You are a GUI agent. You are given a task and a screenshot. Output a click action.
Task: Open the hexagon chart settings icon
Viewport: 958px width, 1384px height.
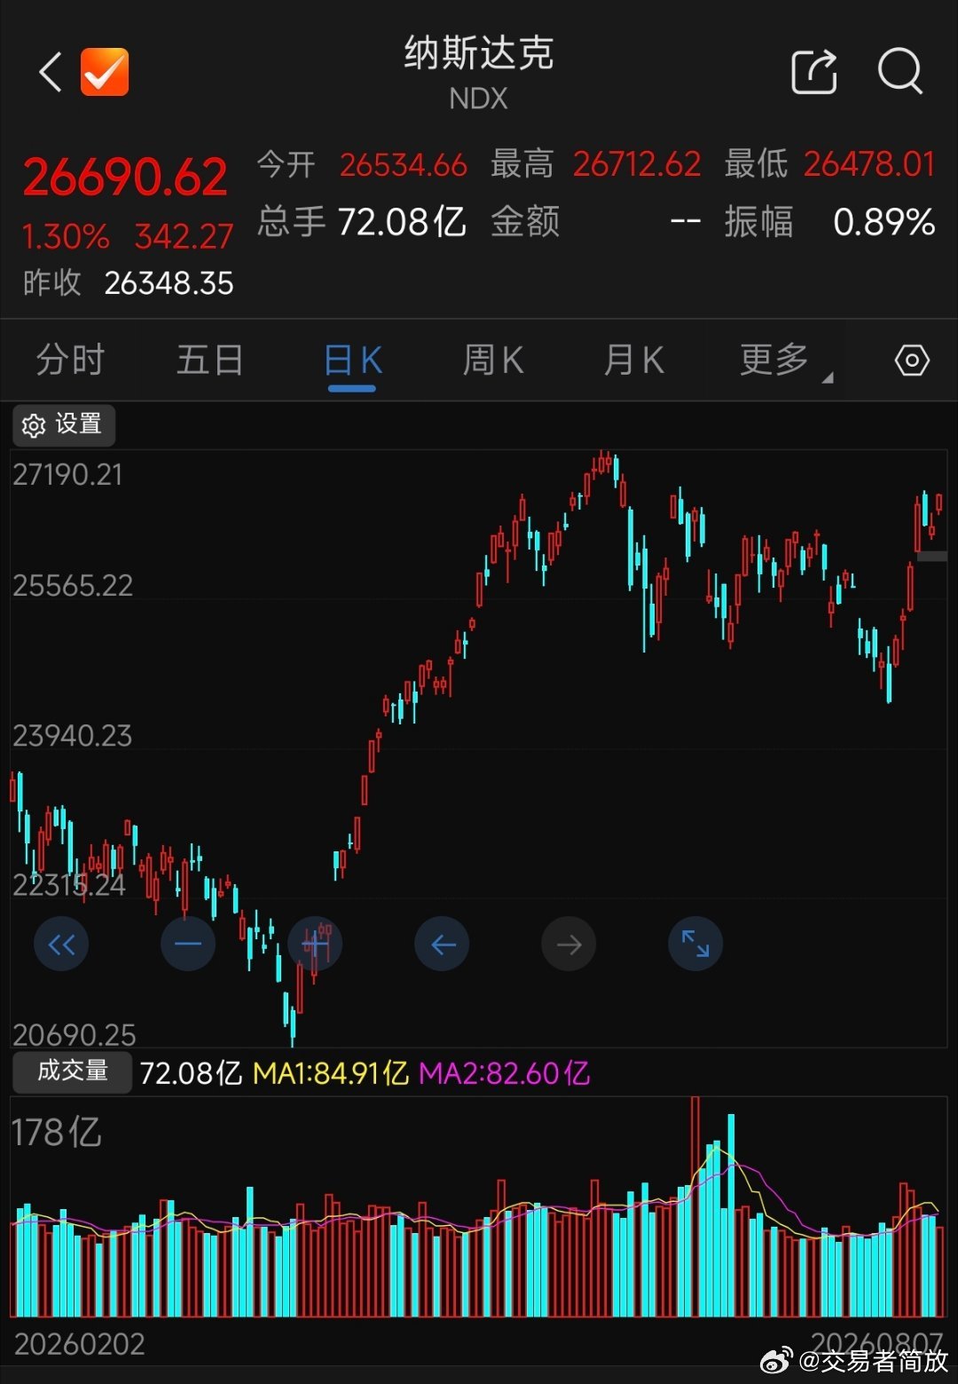(x=912, y=360)
